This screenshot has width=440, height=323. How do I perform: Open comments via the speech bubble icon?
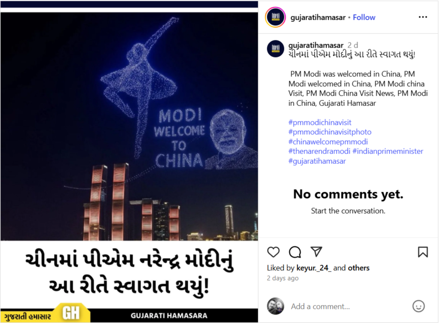(295, 252)
